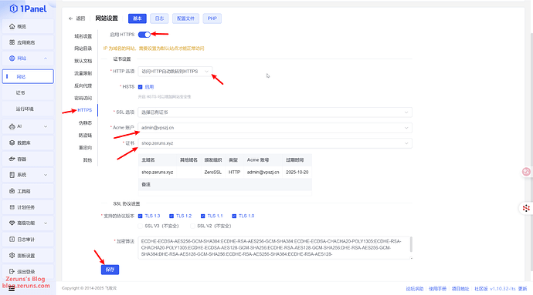This screenshot has height=295, width=533.
Task: Check the SSL V3 insecure checkbox
Action: pos(140,226)
